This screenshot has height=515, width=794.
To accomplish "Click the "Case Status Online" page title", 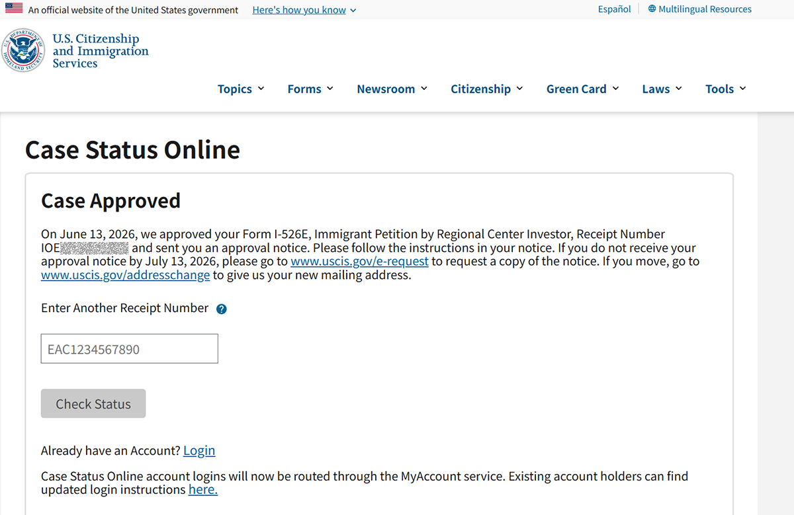I will click(132, 150).
